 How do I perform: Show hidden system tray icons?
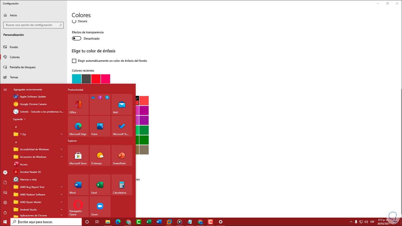point(351,222)
